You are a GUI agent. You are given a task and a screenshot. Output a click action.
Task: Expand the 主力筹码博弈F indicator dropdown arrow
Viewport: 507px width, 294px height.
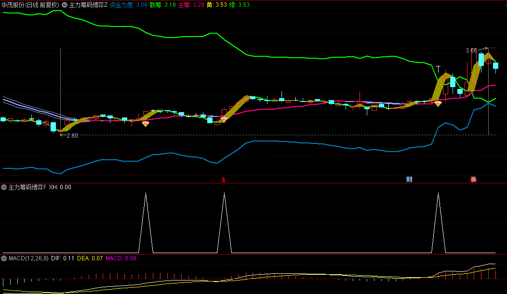click(4, 187)
